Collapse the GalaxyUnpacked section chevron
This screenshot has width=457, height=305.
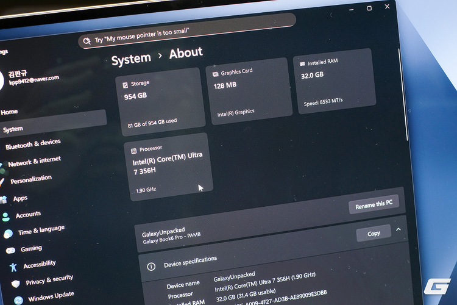pos(399,229)
